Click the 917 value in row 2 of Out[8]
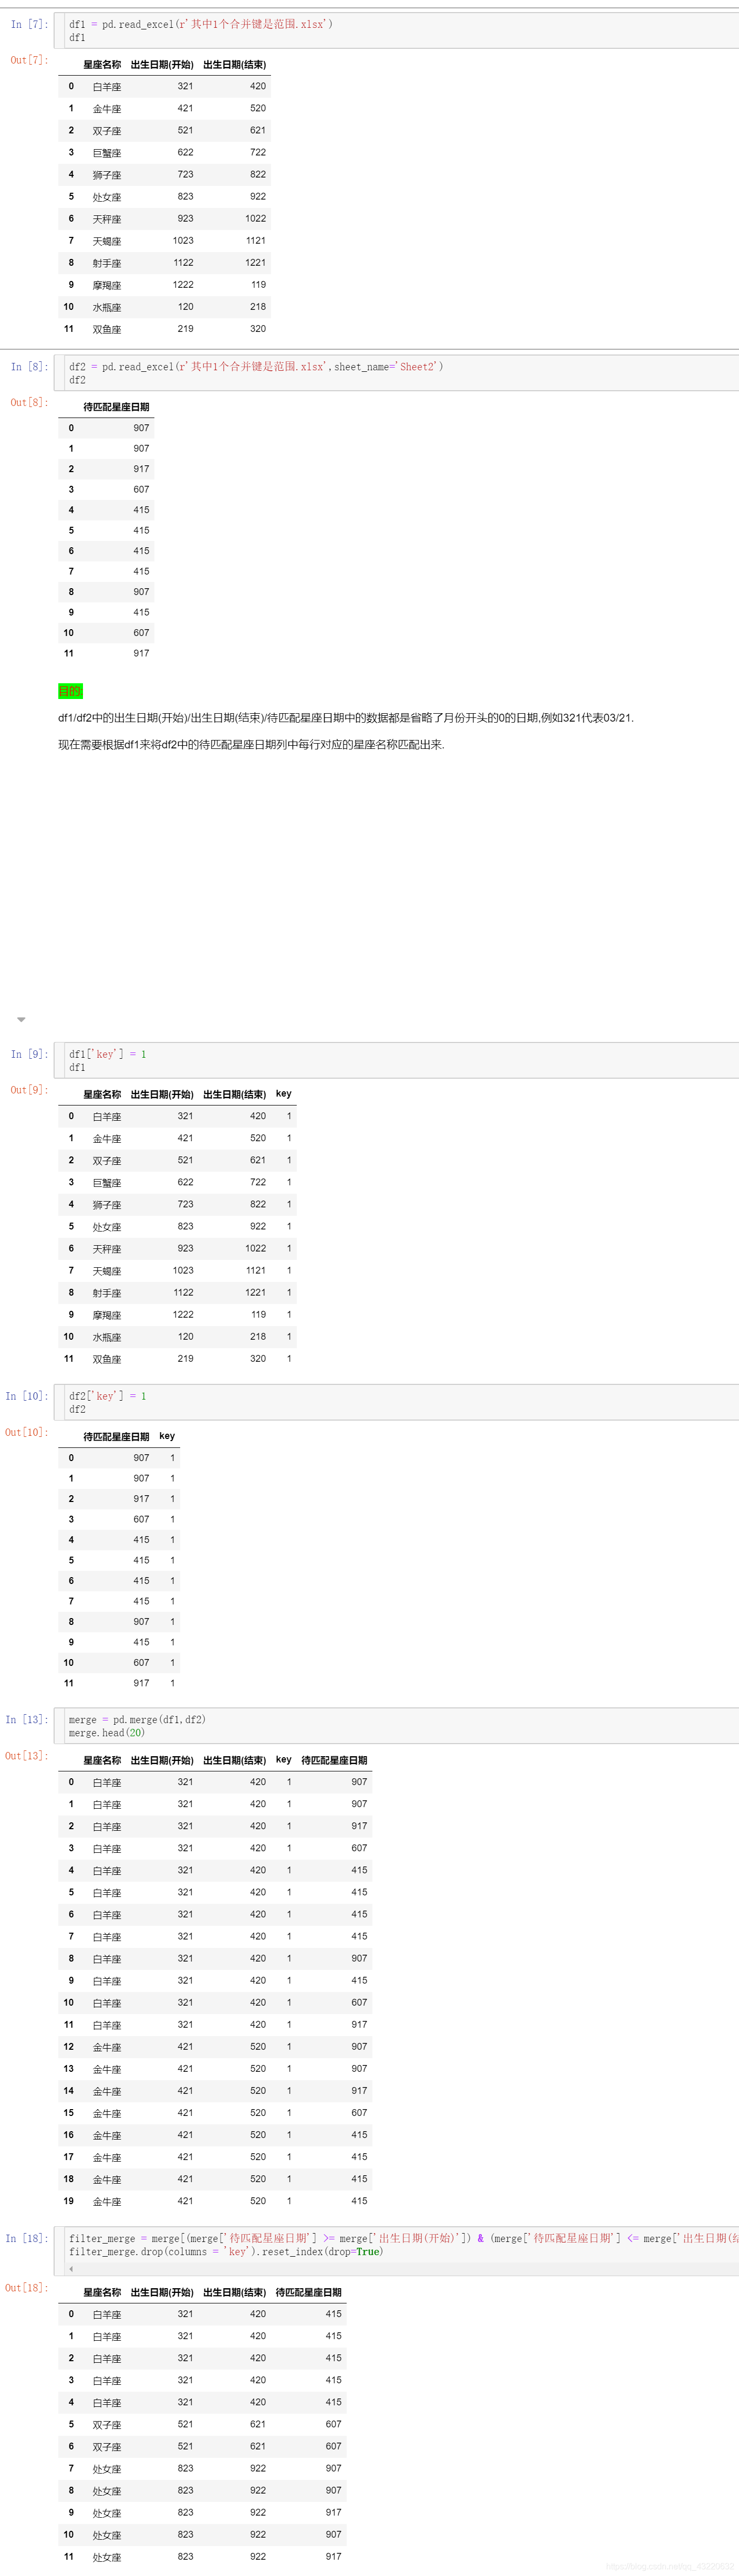739x2576 pixels. click(142, 469)
